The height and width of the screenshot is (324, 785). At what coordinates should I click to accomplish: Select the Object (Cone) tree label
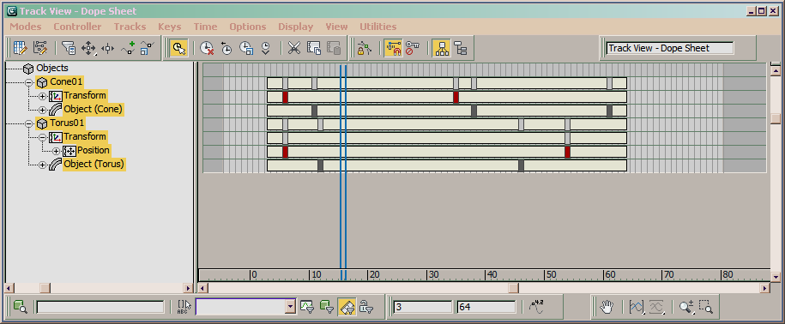tap(94, 110)
